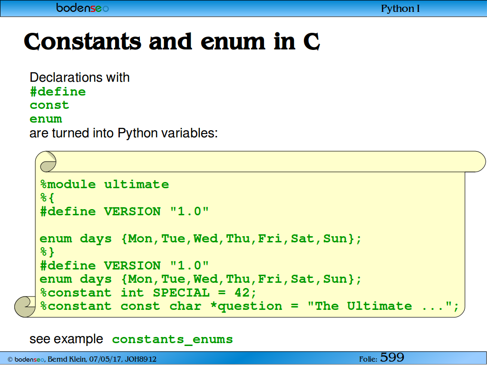The width and height of the screenshot is (487, 365).
Task: Click the '%constant const char *question' line
Action: 249,307
